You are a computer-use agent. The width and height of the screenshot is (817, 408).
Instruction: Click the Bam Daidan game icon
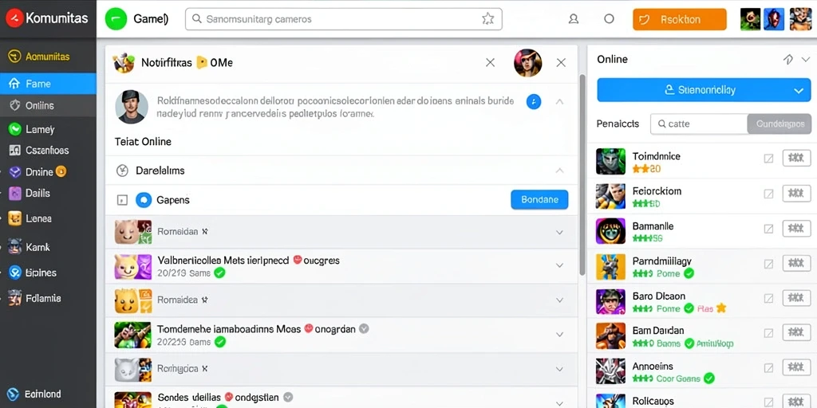click(610, 335)
